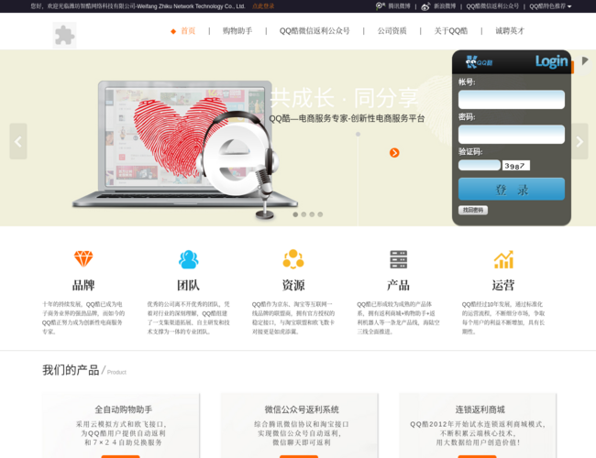Refresh the captcha image 3987
The height and width of the screenshot is (458, 596).
pos(516,166)
